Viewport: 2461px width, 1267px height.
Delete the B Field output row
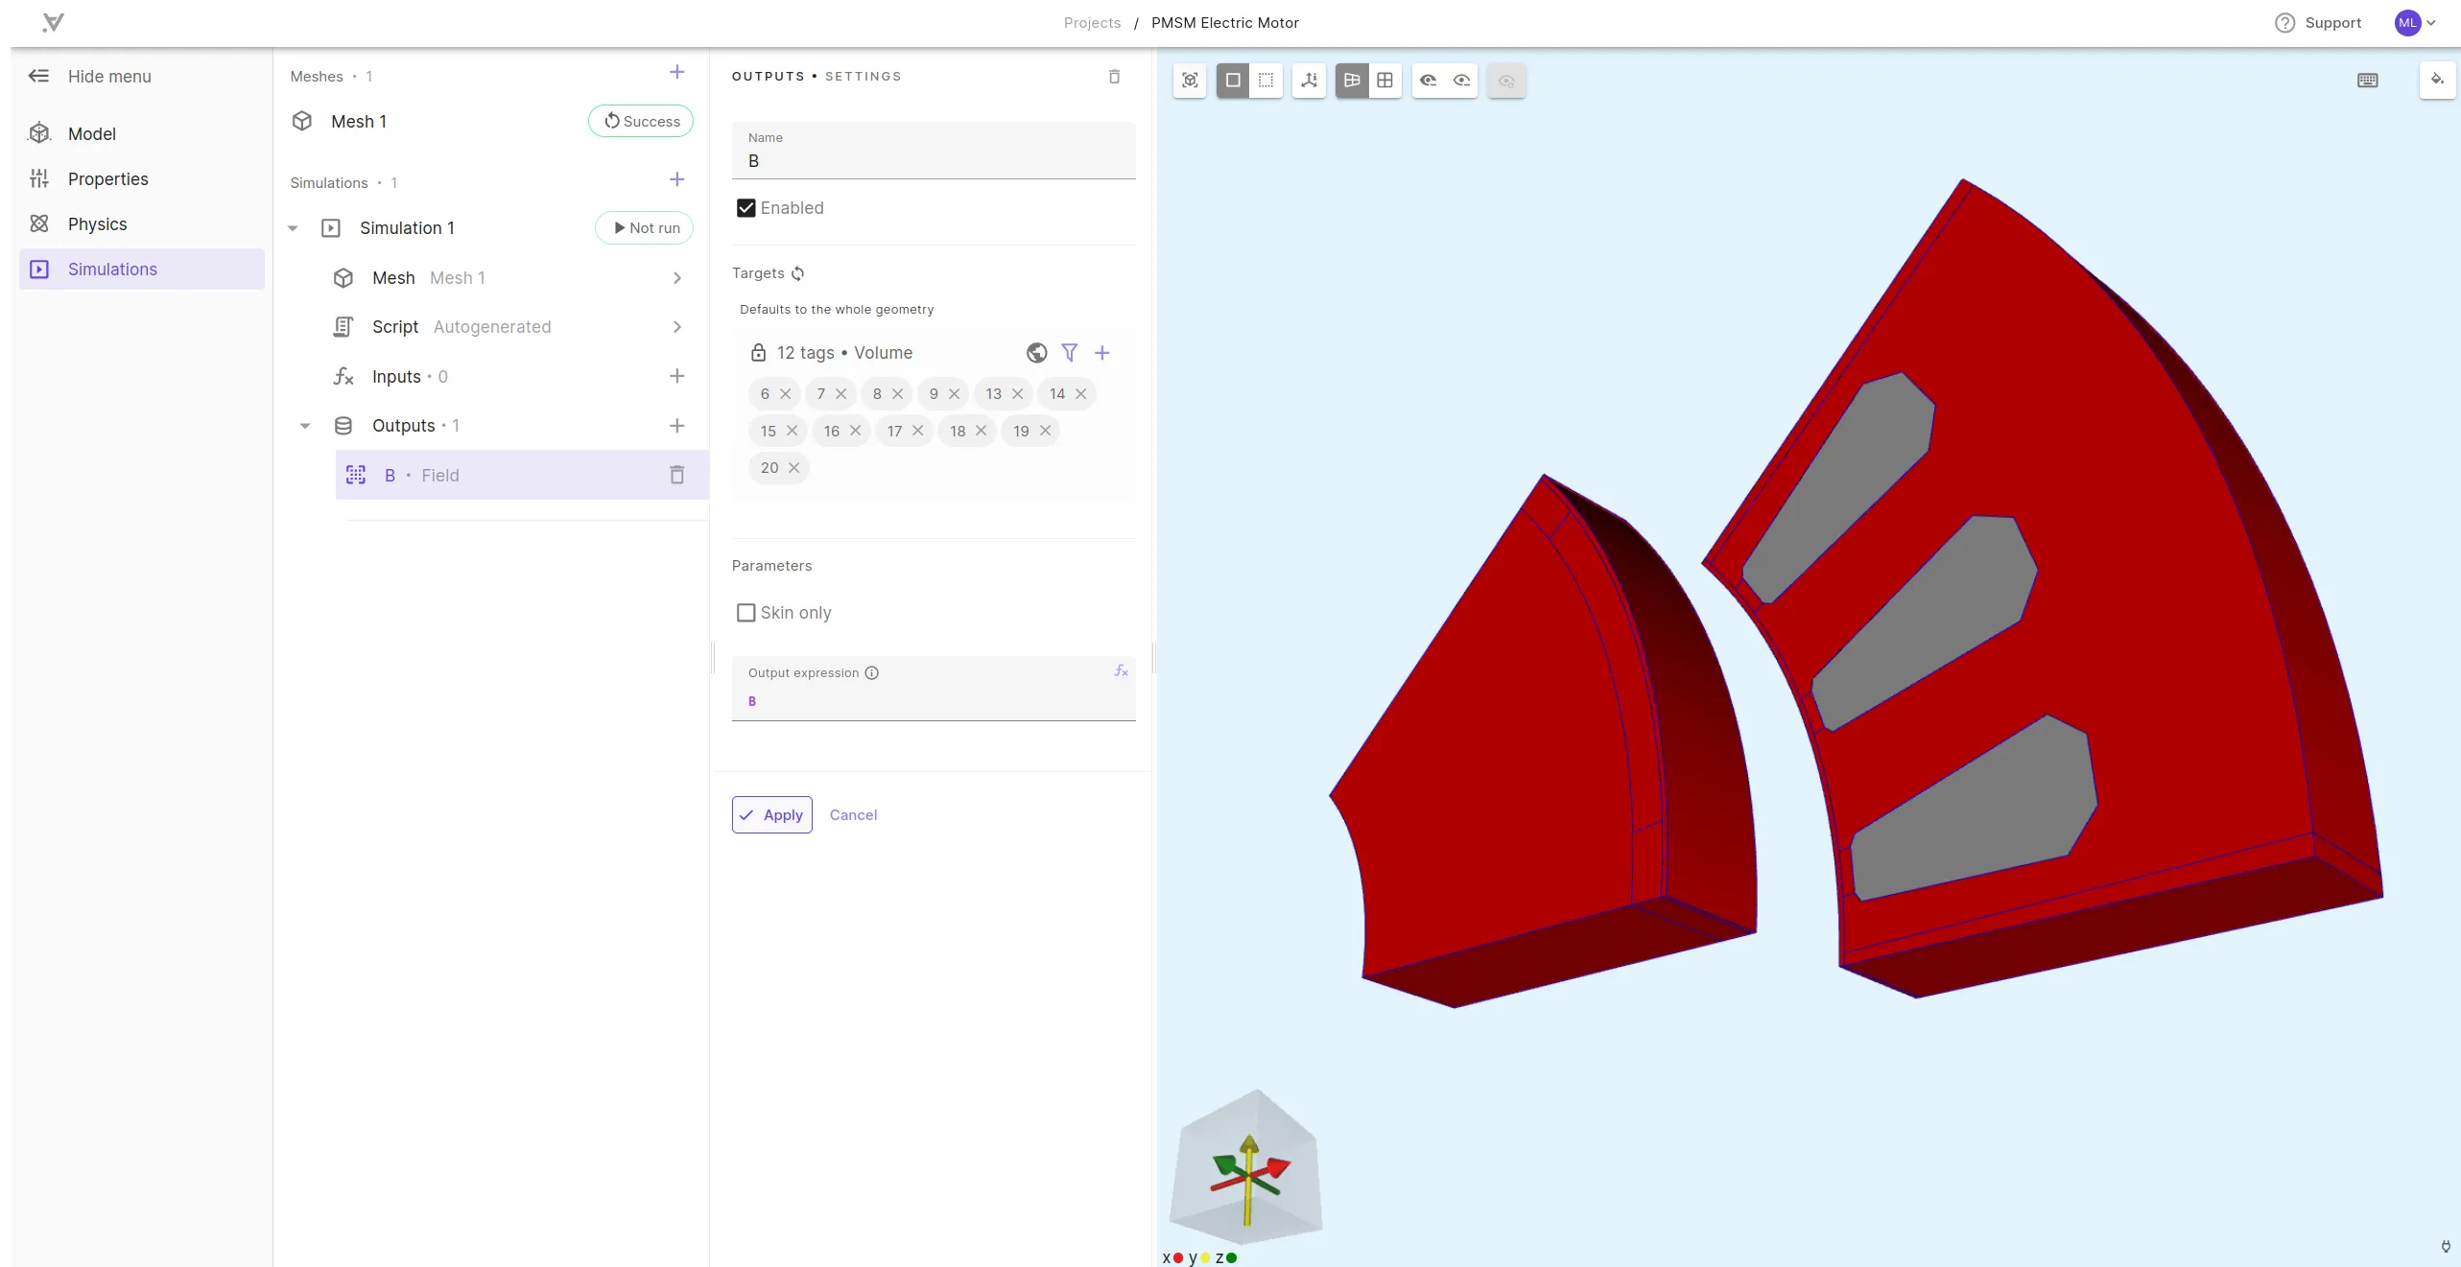pos(676,475)
